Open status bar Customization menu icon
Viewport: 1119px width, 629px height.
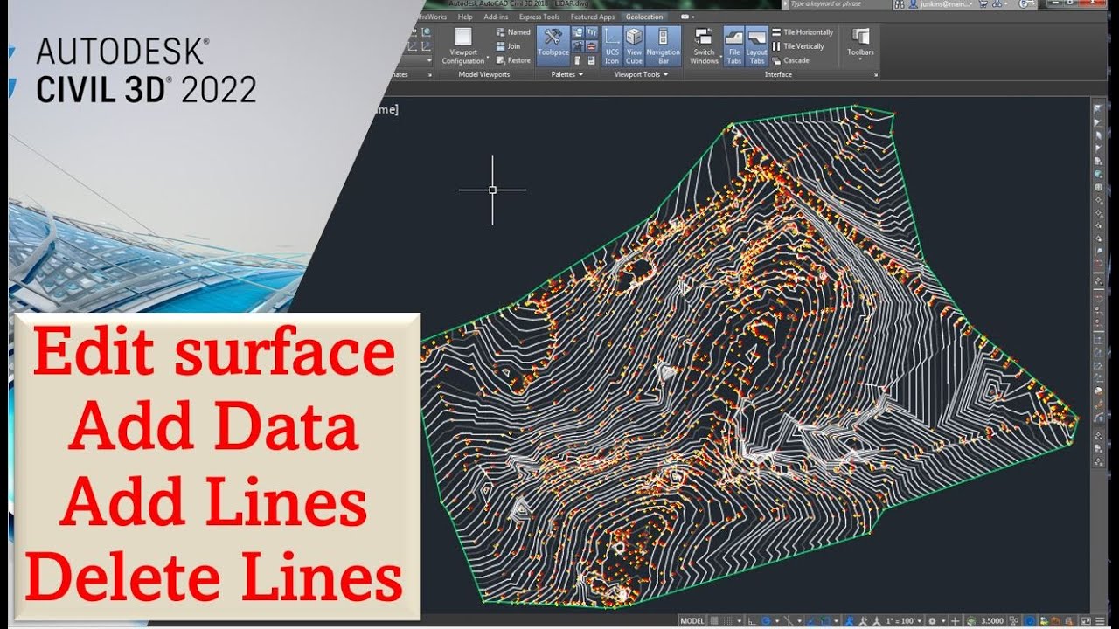click(1100, 620)
